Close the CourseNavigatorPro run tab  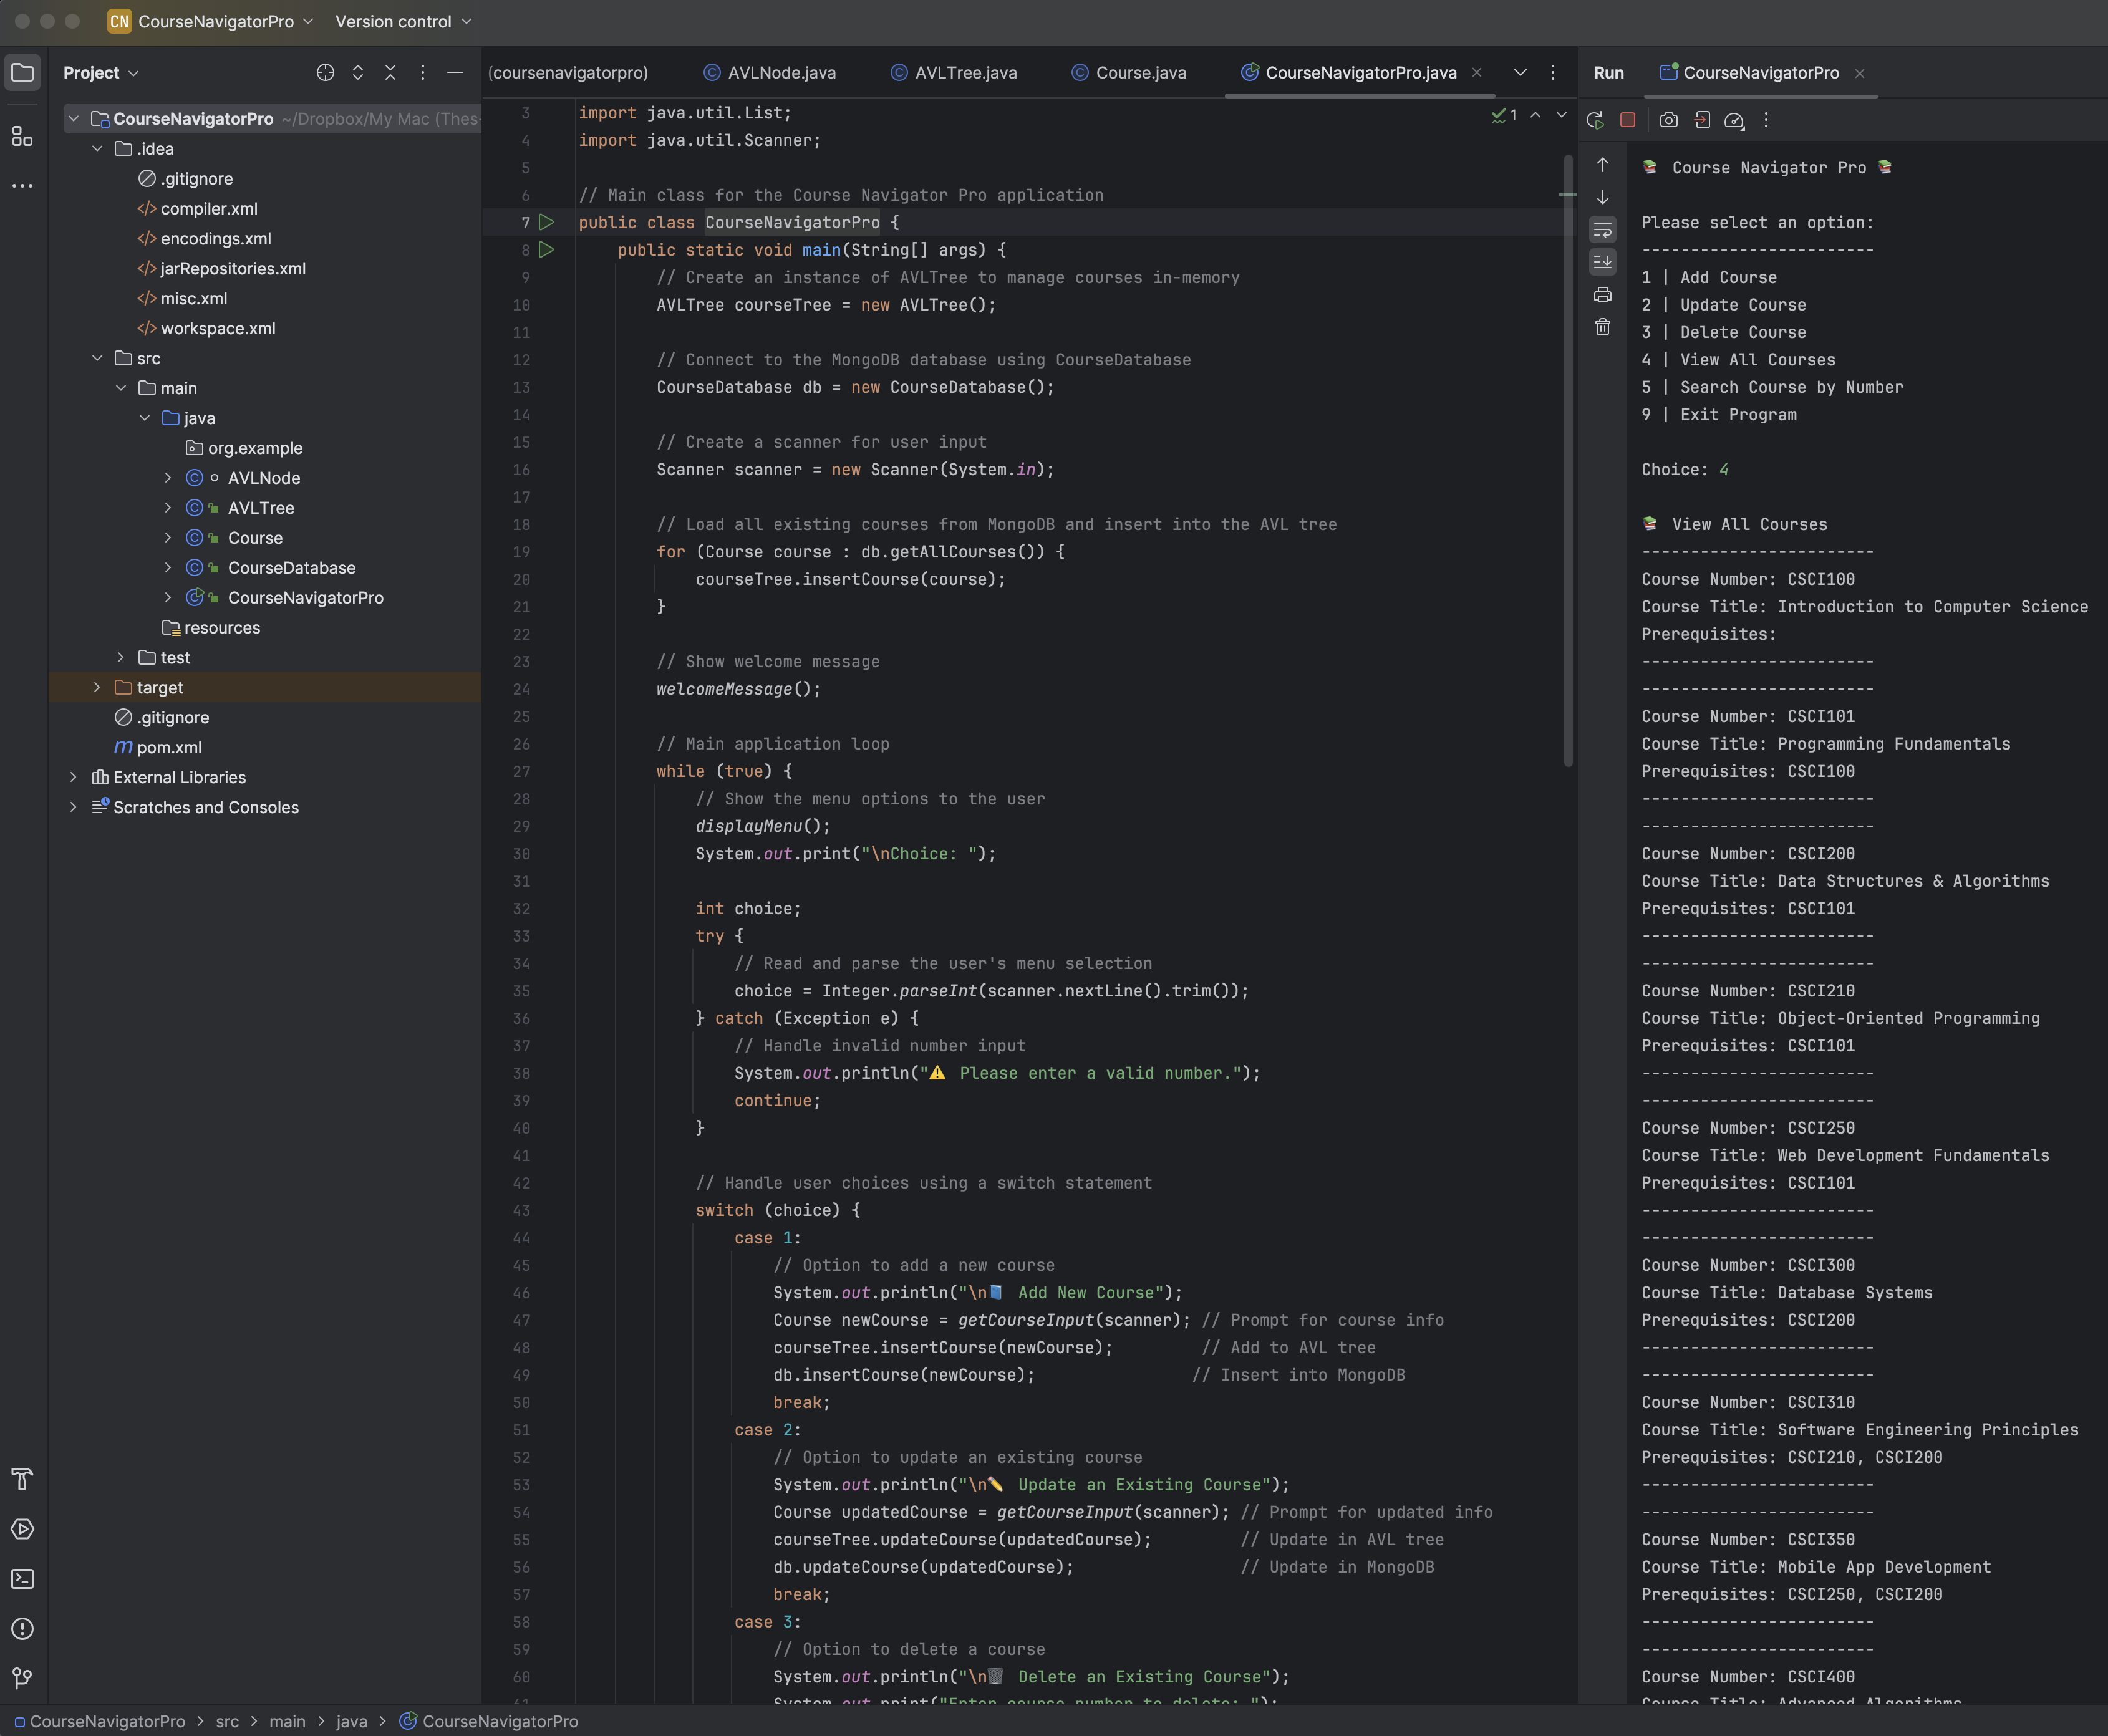(1860, 73)
